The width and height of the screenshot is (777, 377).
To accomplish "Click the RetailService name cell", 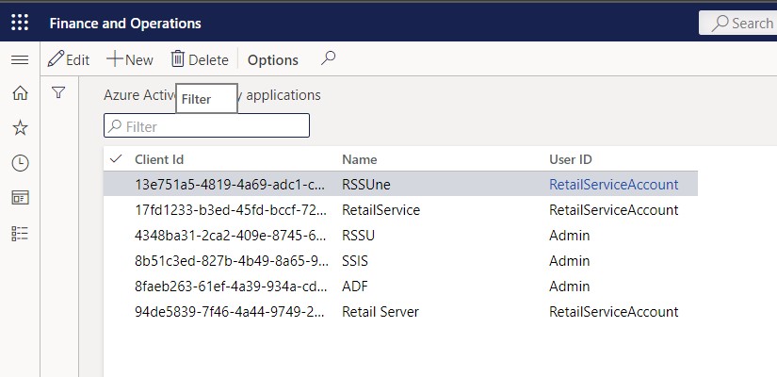I will [381, 210].
